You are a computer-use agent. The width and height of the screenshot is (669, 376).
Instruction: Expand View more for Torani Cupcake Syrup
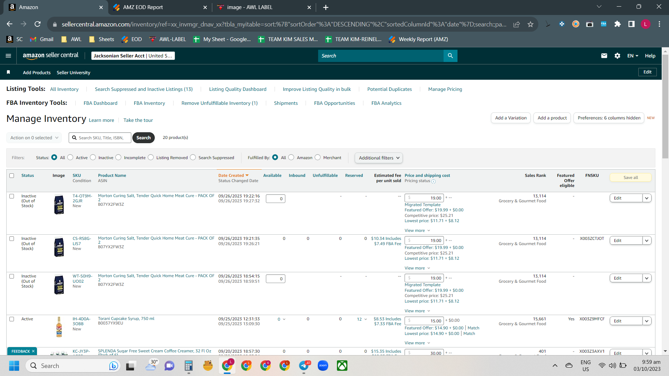417,343
